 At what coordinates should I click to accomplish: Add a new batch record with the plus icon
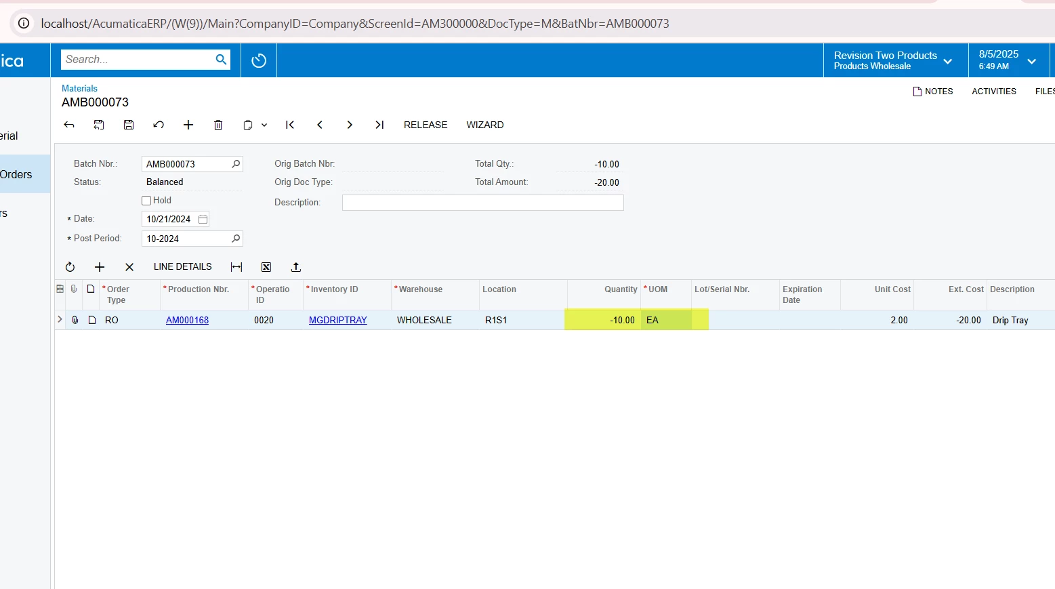pos(188,125)
